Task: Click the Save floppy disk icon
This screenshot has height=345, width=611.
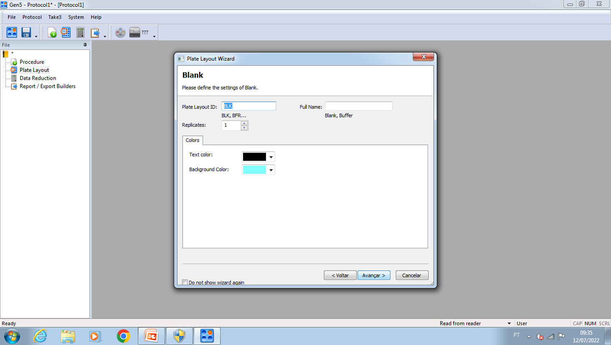Action: click(x=26, y=32)
